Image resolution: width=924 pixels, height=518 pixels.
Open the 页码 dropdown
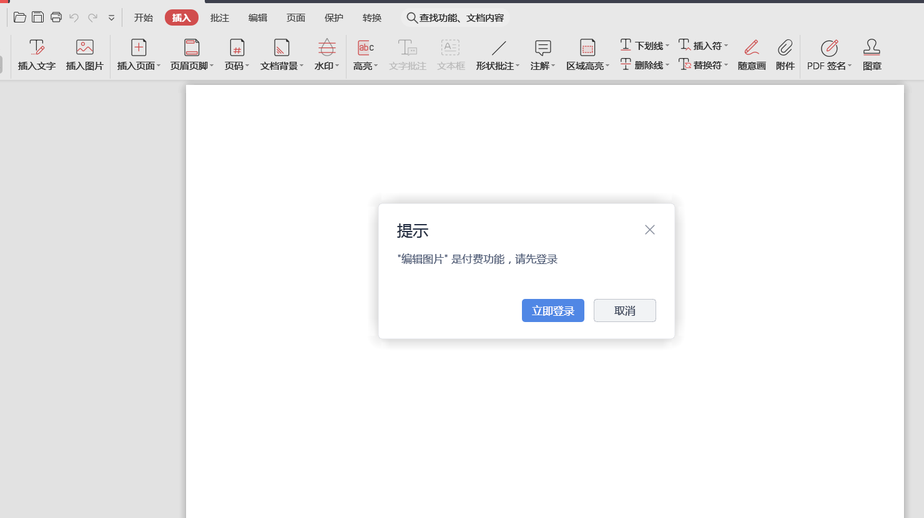click(237, 55)
